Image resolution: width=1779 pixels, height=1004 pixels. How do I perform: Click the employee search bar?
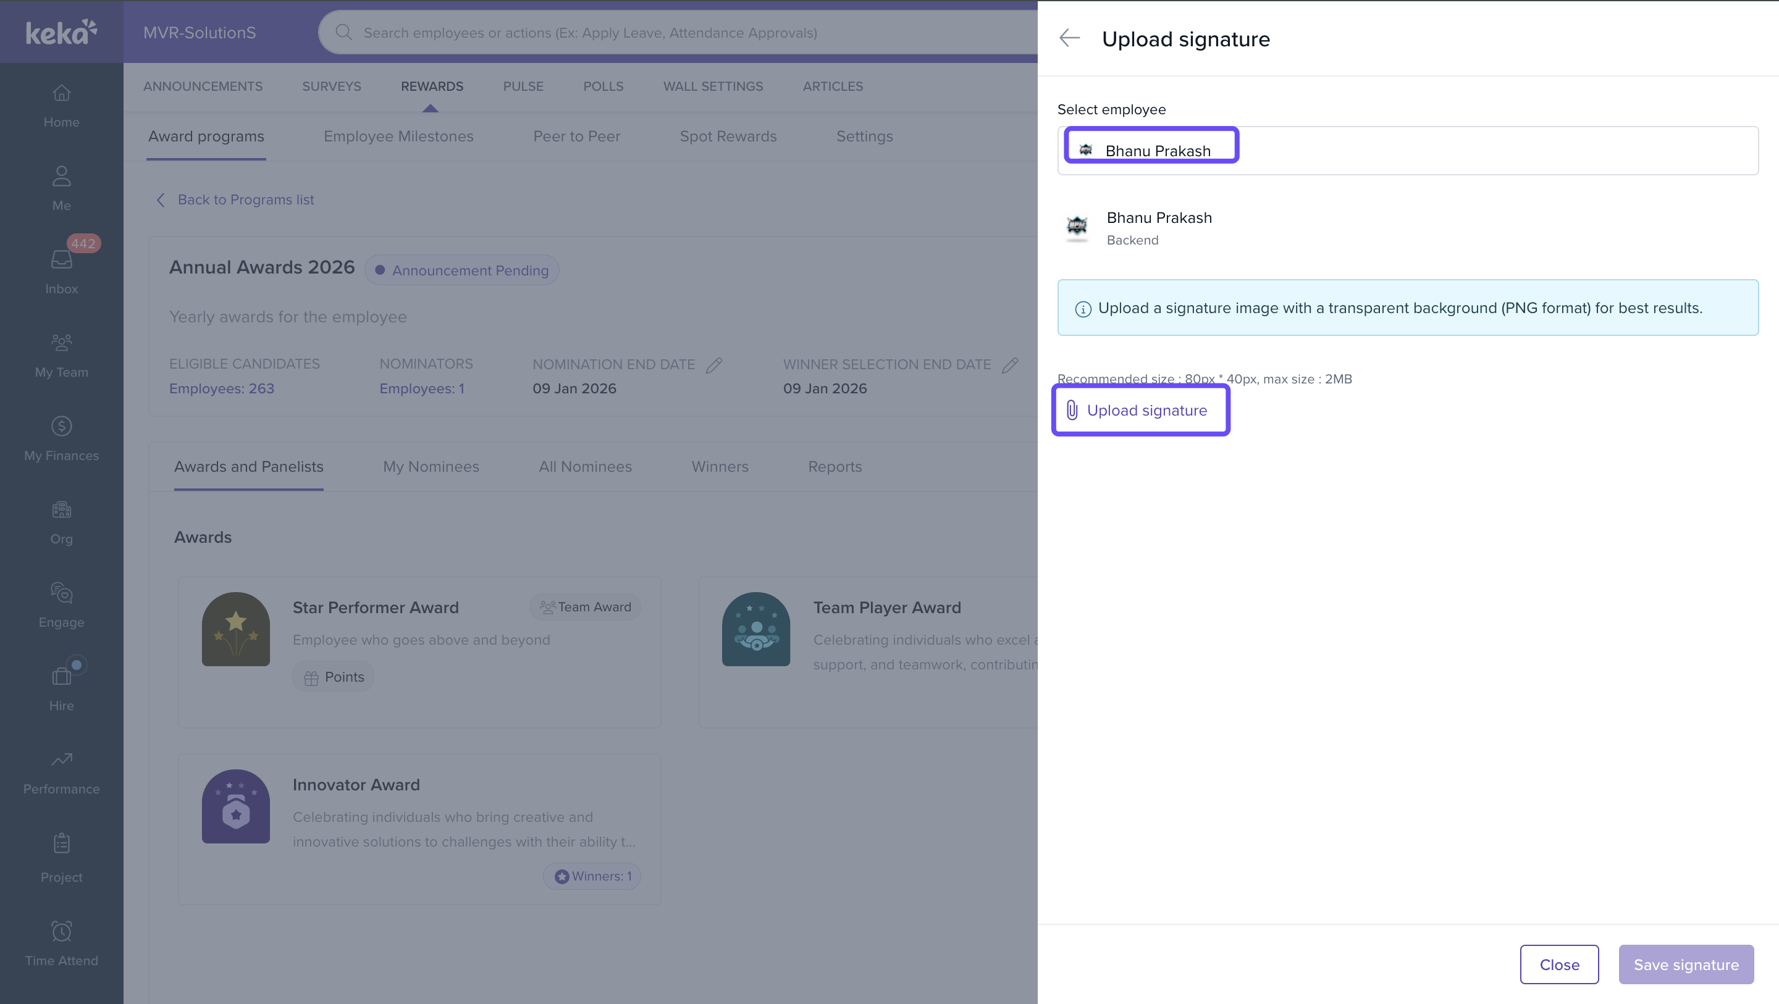[x=677, y=33]
